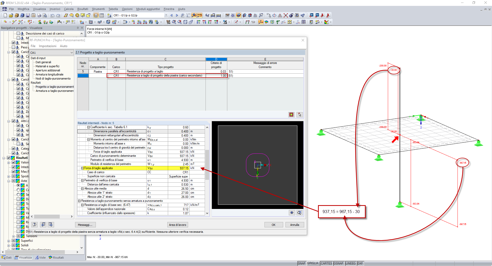Collapse Perimetro di verifica di base group

[82, 180]
